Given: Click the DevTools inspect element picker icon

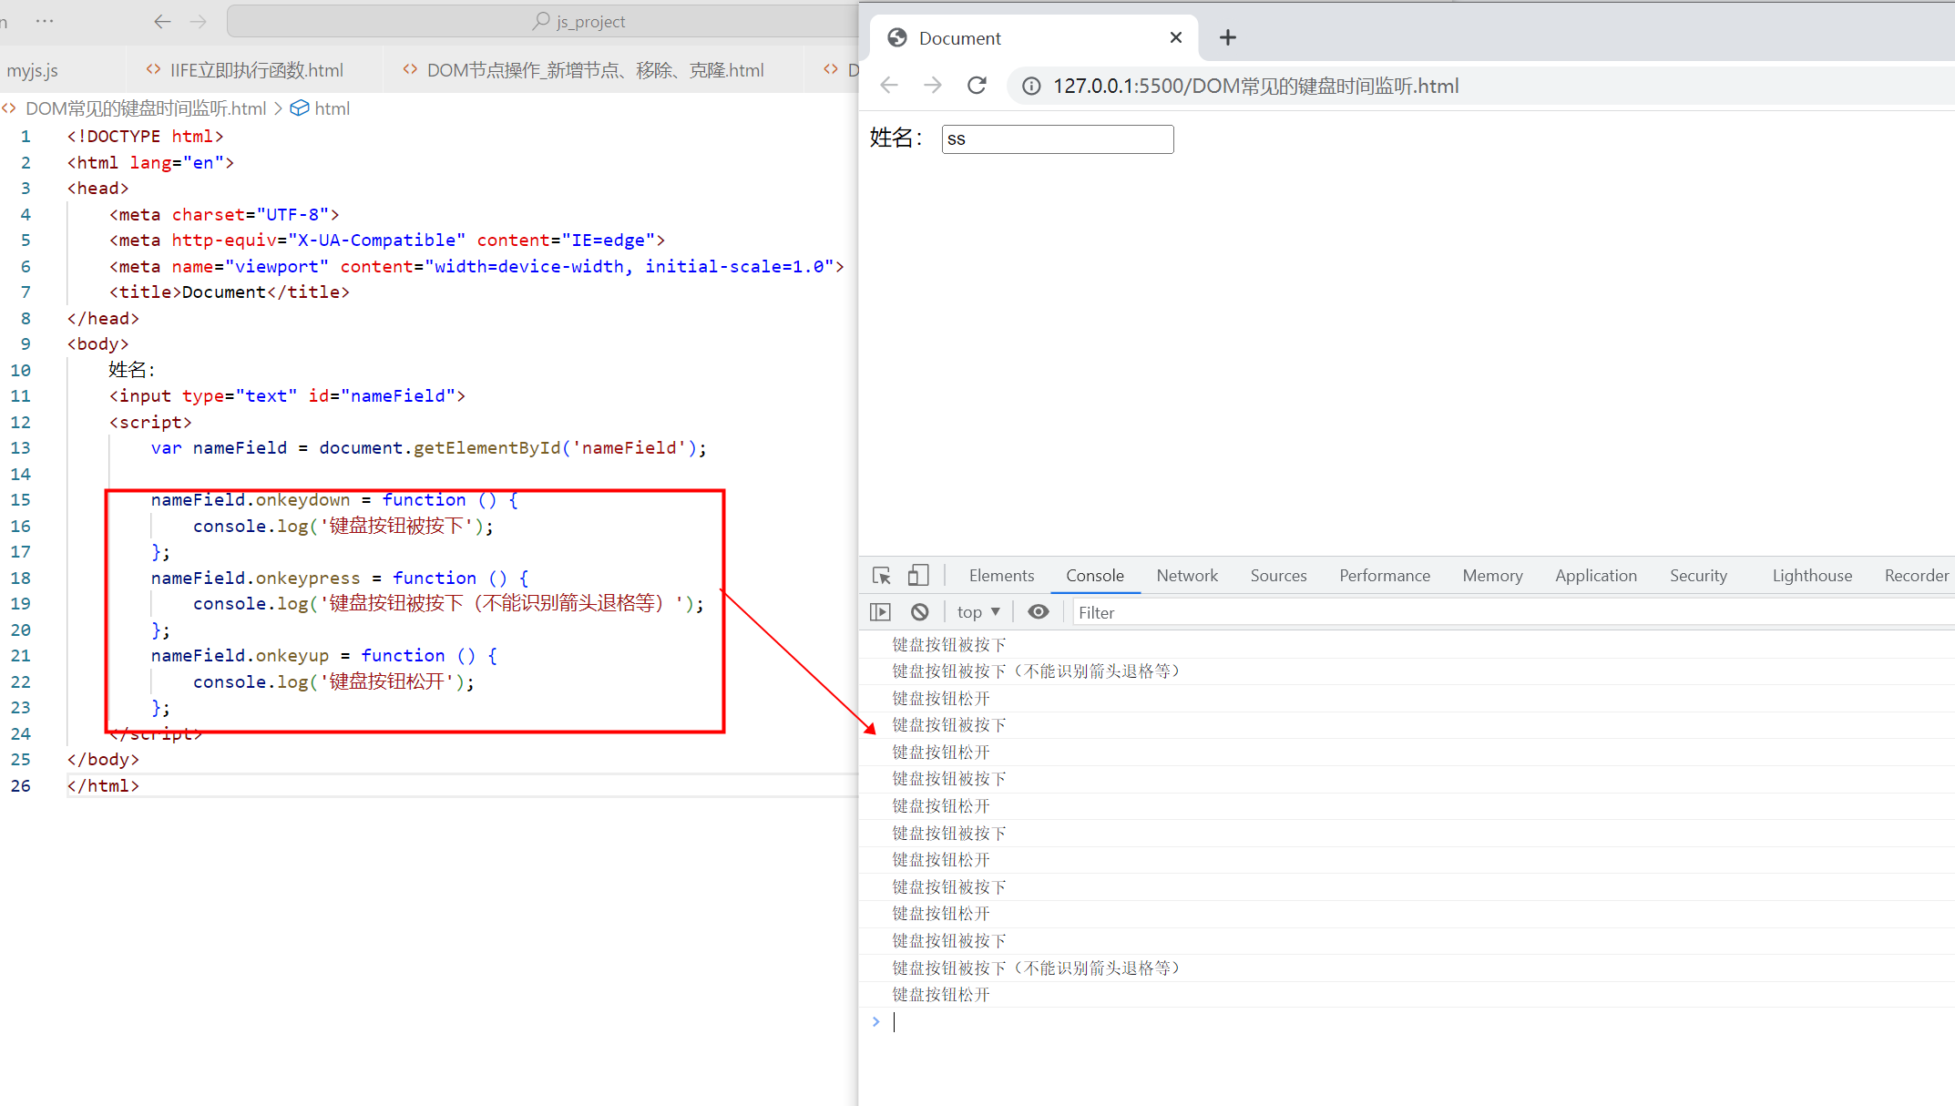Looking at the screenshot, I should click(x=881, y=576).
